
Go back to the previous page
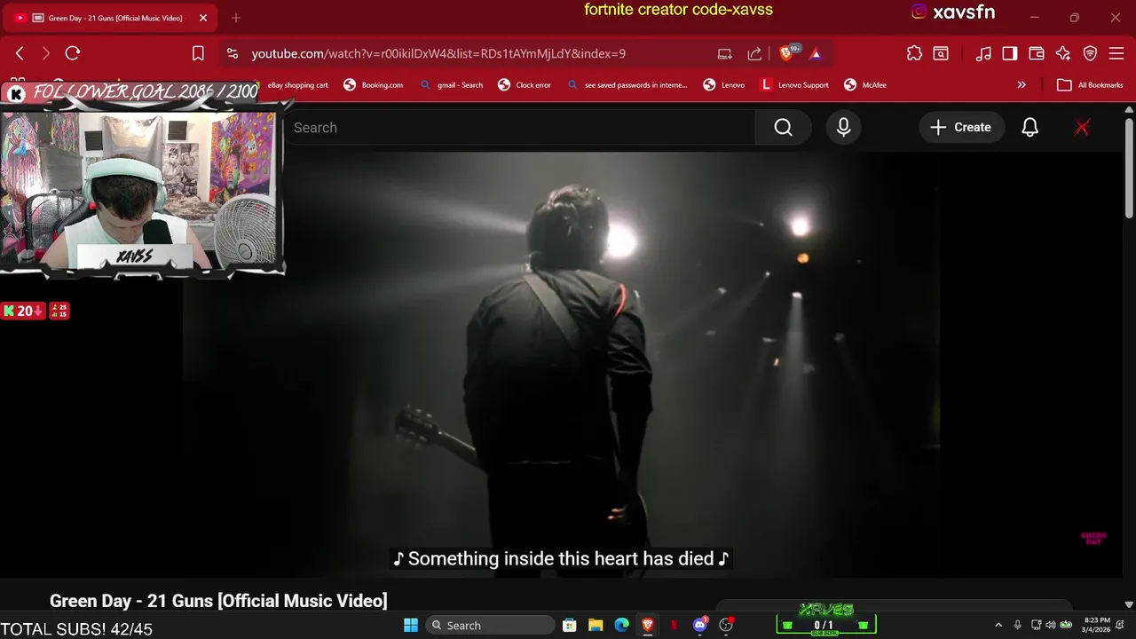[20, 53]
